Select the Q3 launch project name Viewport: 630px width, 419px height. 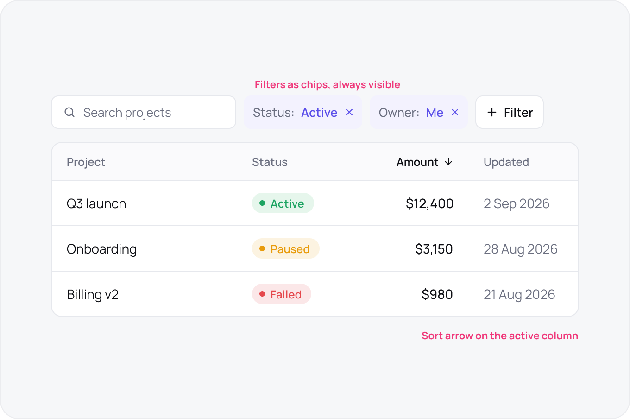pyautogui.click(x=96, y=203)
